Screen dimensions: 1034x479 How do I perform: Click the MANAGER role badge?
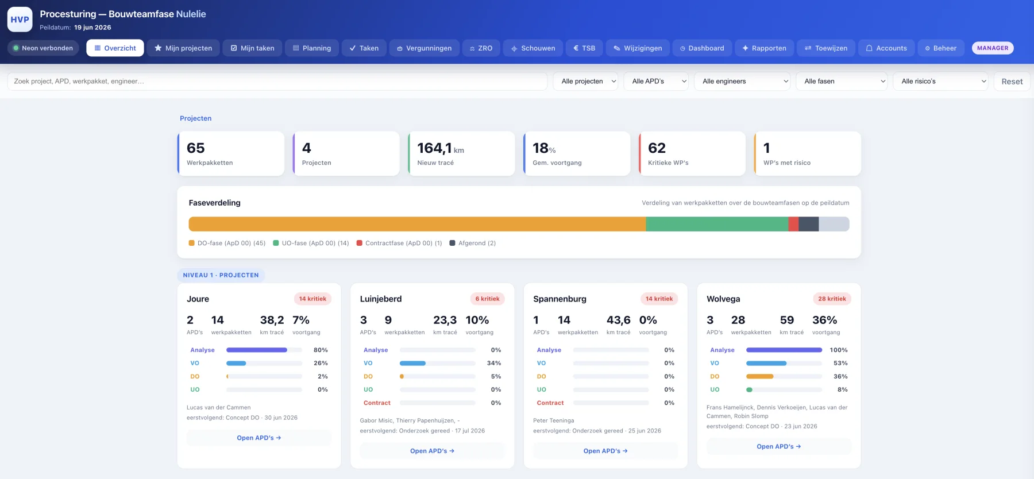[x=993, y=48]
